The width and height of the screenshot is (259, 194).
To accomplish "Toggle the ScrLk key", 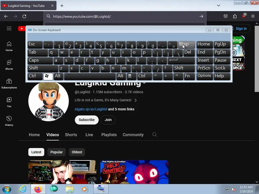I will (222, 68).
